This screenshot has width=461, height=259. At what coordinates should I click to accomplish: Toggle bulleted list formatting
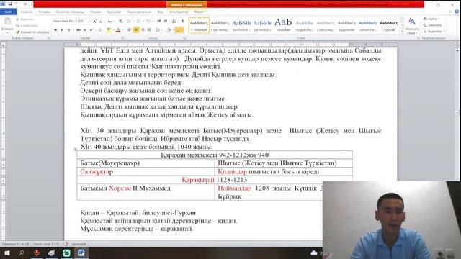coord(130,21)
